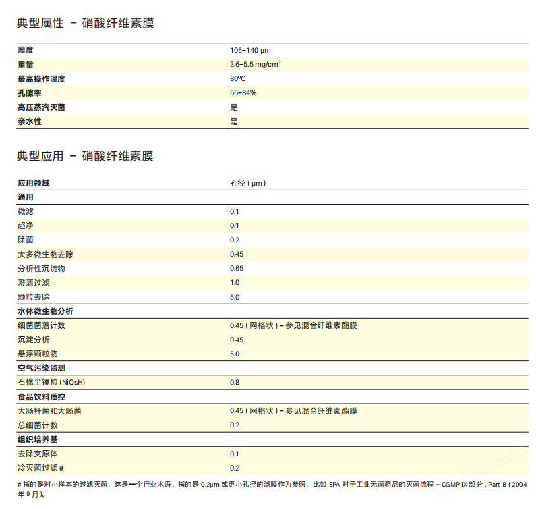536x509 pixels.
Task: Select the 80ºC temperature value
Action: pos(237,78)
